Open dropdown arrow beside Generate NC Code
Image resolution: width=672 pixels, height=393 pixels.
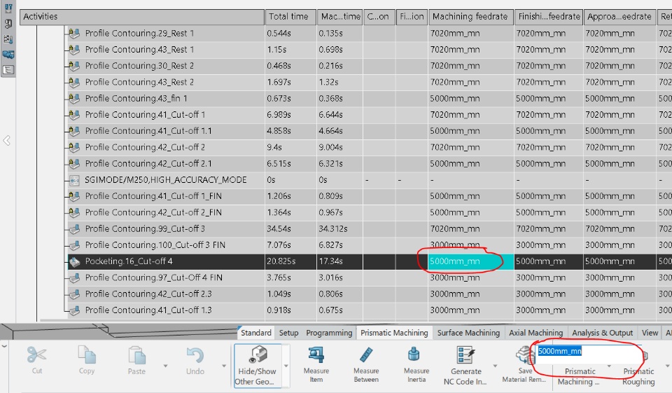coord(495,366)
